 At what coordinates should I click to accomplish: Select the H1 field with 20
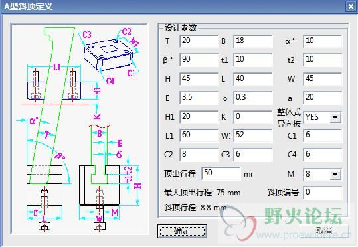click(x=199, y=117)
